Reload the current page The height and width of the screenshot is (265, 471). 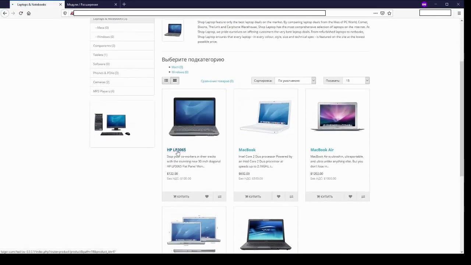[21, 13]
